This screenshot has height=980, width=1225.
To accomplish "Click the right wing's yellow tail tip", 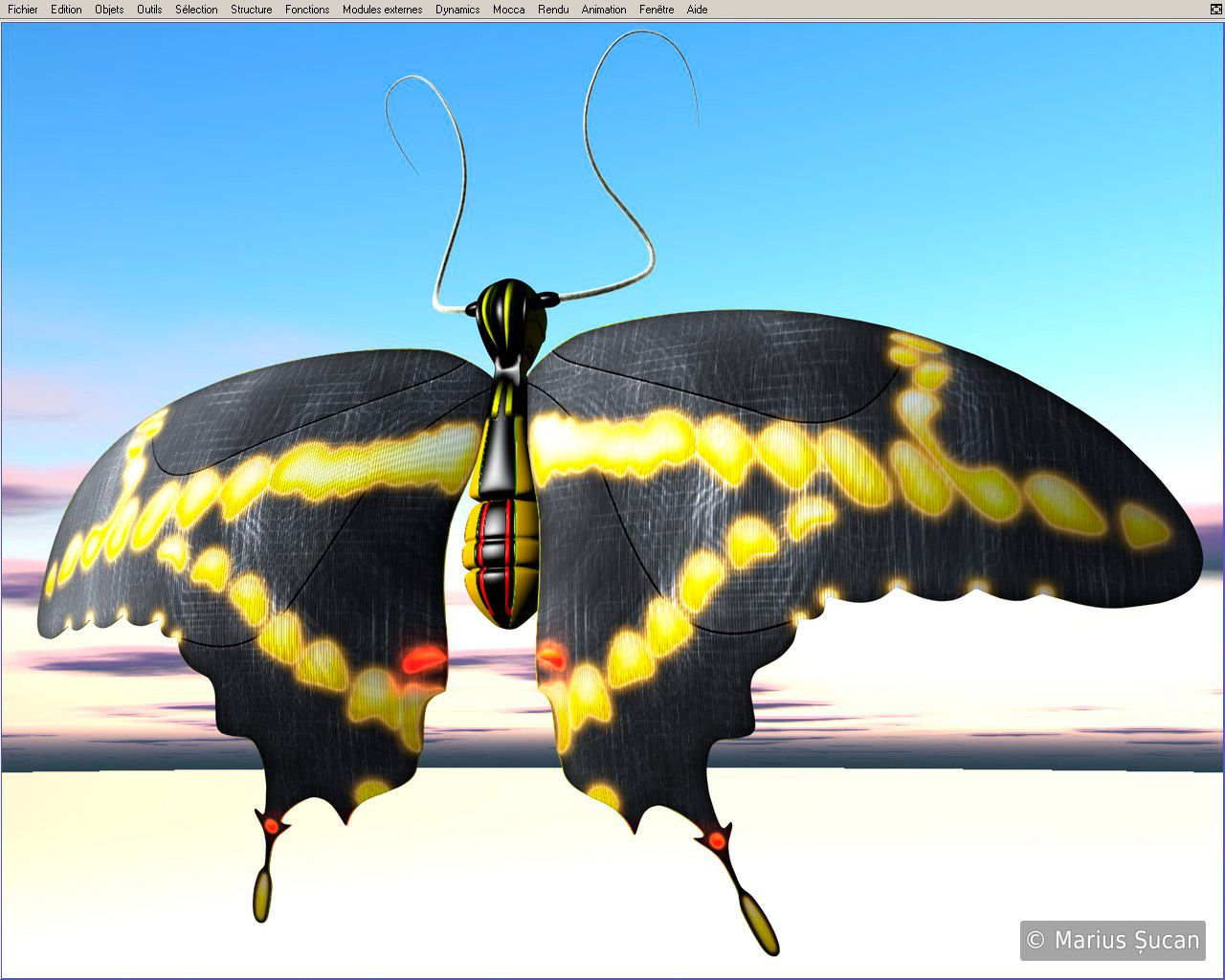I will (x=762, y=926).
